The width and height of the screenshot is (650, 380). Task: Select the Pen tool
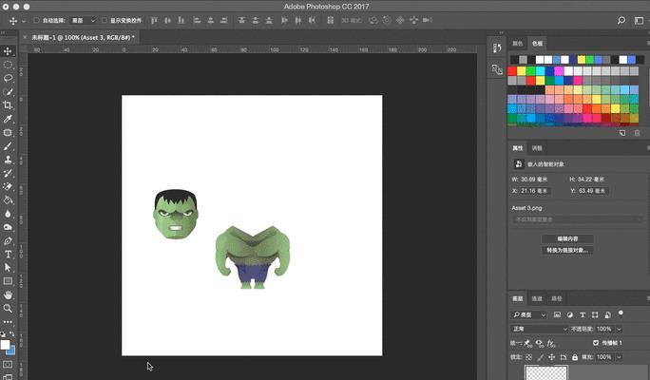[8, 240]
